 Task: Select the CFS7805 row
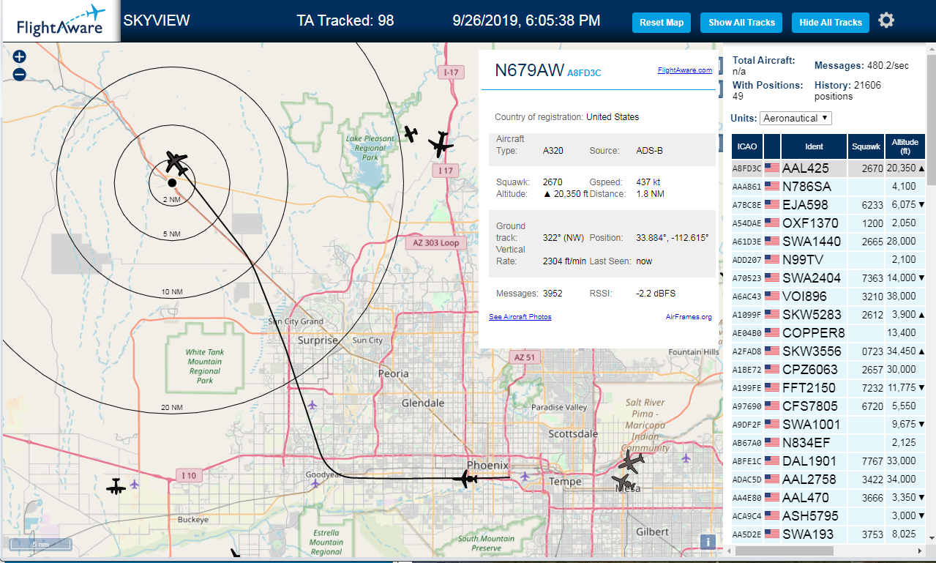[x=829, y=406]
